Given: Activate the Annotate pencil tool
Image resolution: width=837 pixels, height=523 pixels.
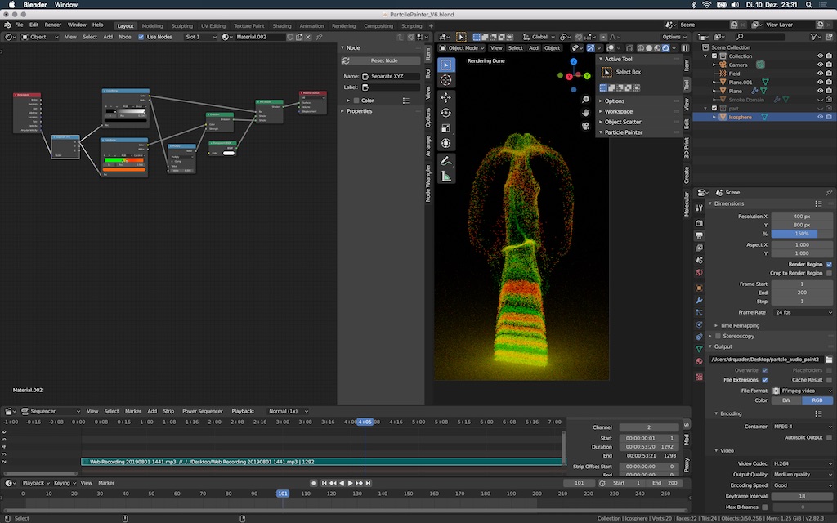Looking at the screenshot, I should (445, 161).
